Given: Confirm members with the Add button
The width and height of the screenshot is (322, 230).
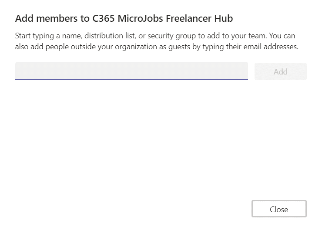Looking at the screenshot, I should pos(281,71).
